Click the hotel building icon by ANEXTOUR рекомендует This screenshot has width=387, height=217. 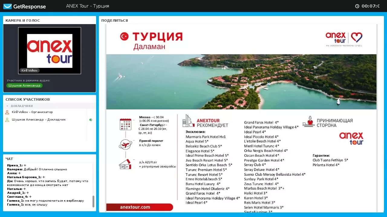(188, 121)
